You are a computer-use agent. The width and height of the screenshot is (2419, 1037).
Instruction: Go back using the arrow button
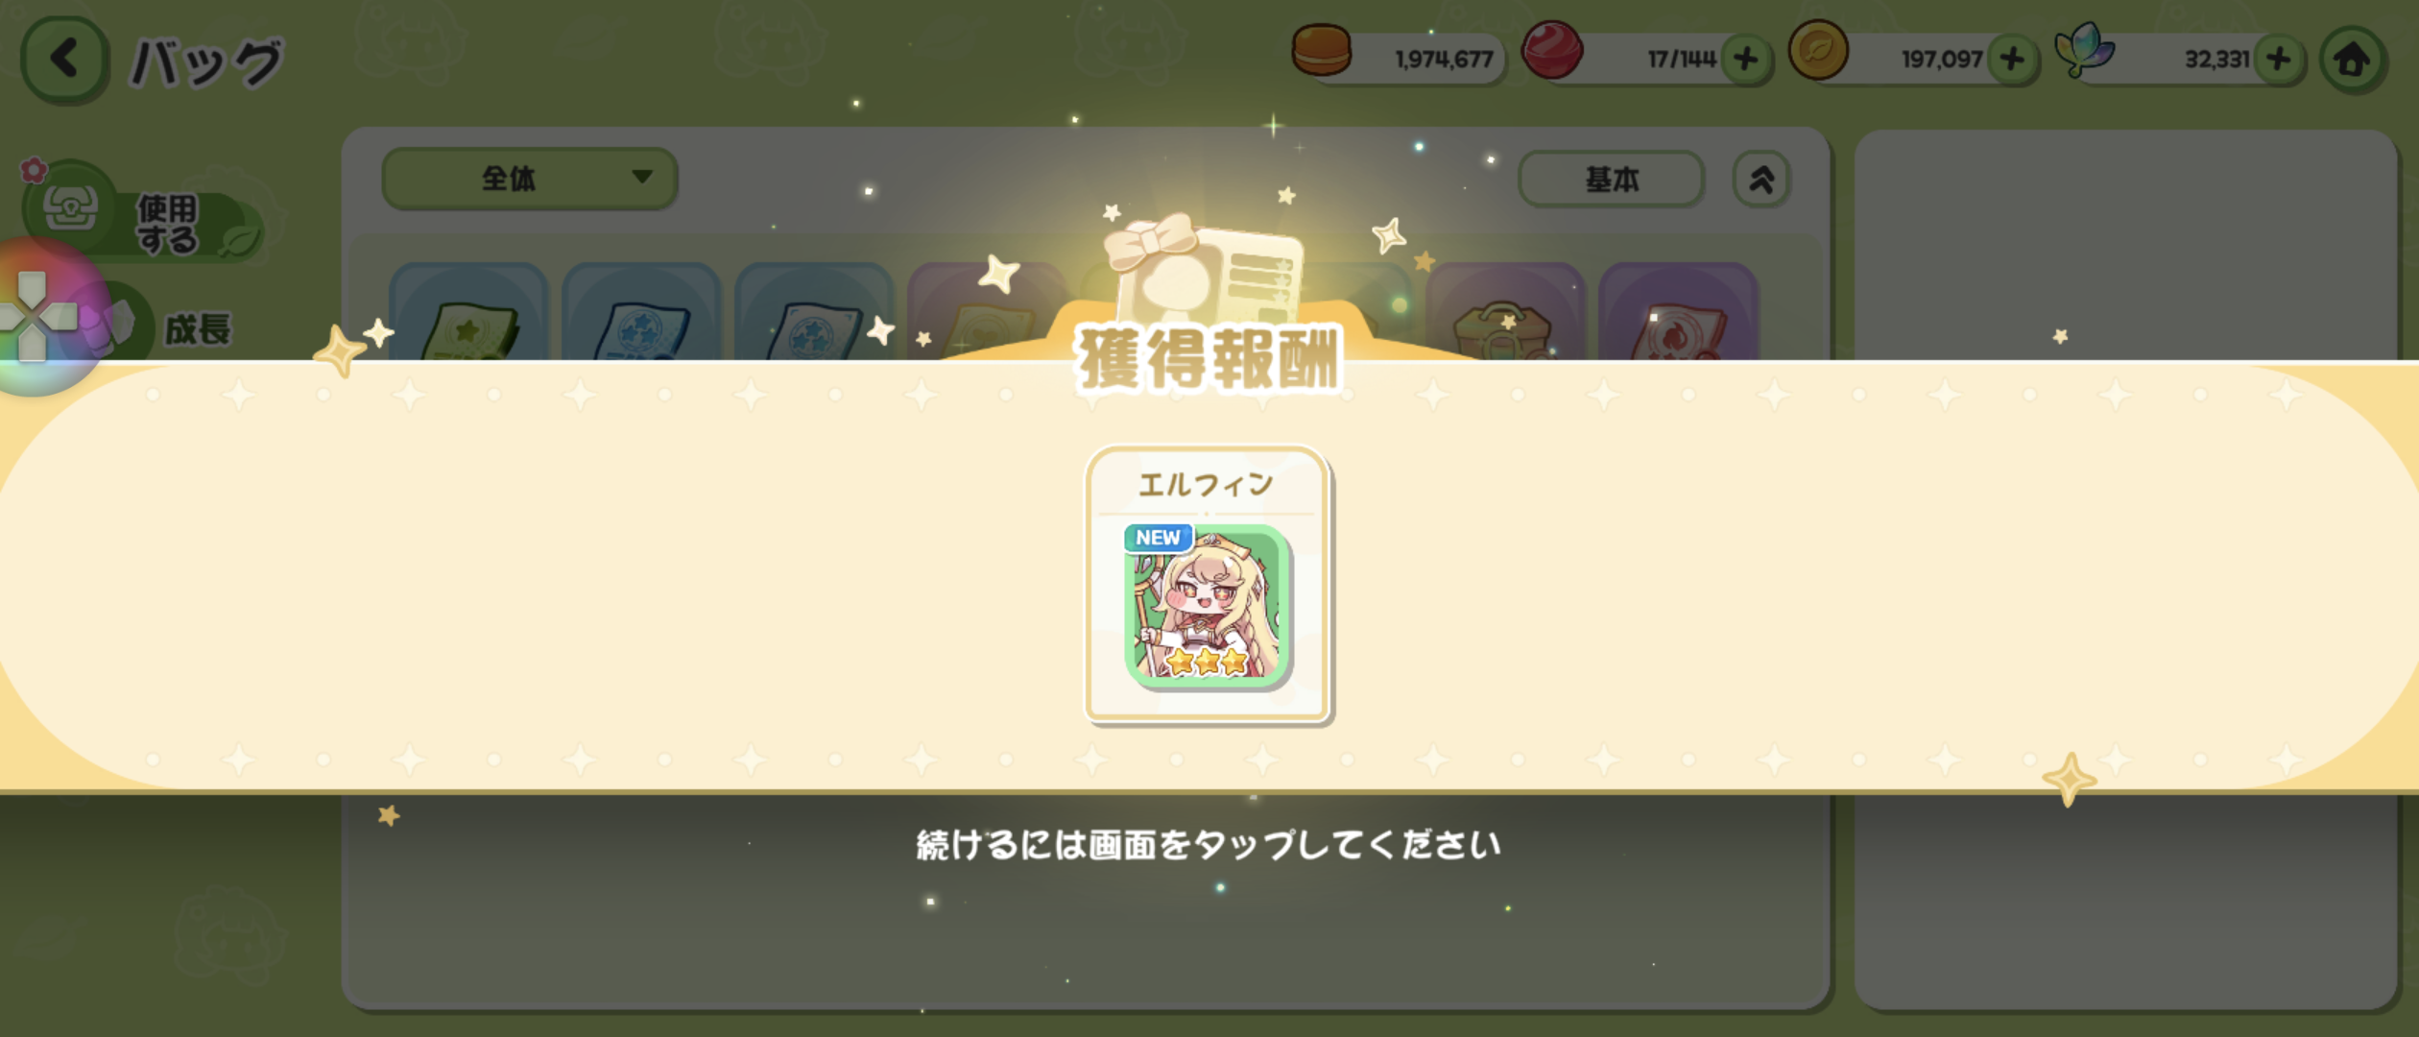[x=64, y=60]
